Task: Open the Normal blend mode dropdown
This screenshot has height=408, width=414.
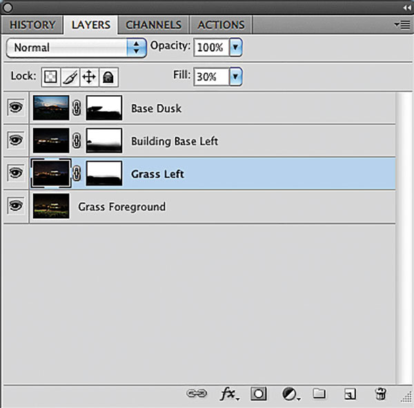Action: coord(77,48)
